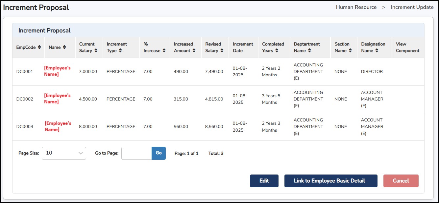Sort by Section Name icon
This screenshot has width=439, height=203.
pyautogui.click(x=350, y=51)
